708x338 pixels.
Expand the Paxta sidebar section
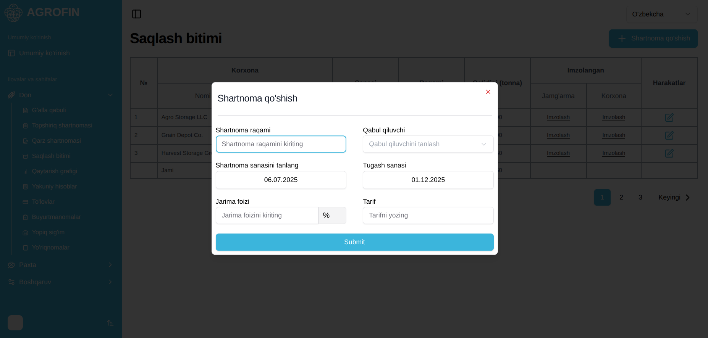coord(61,265)
